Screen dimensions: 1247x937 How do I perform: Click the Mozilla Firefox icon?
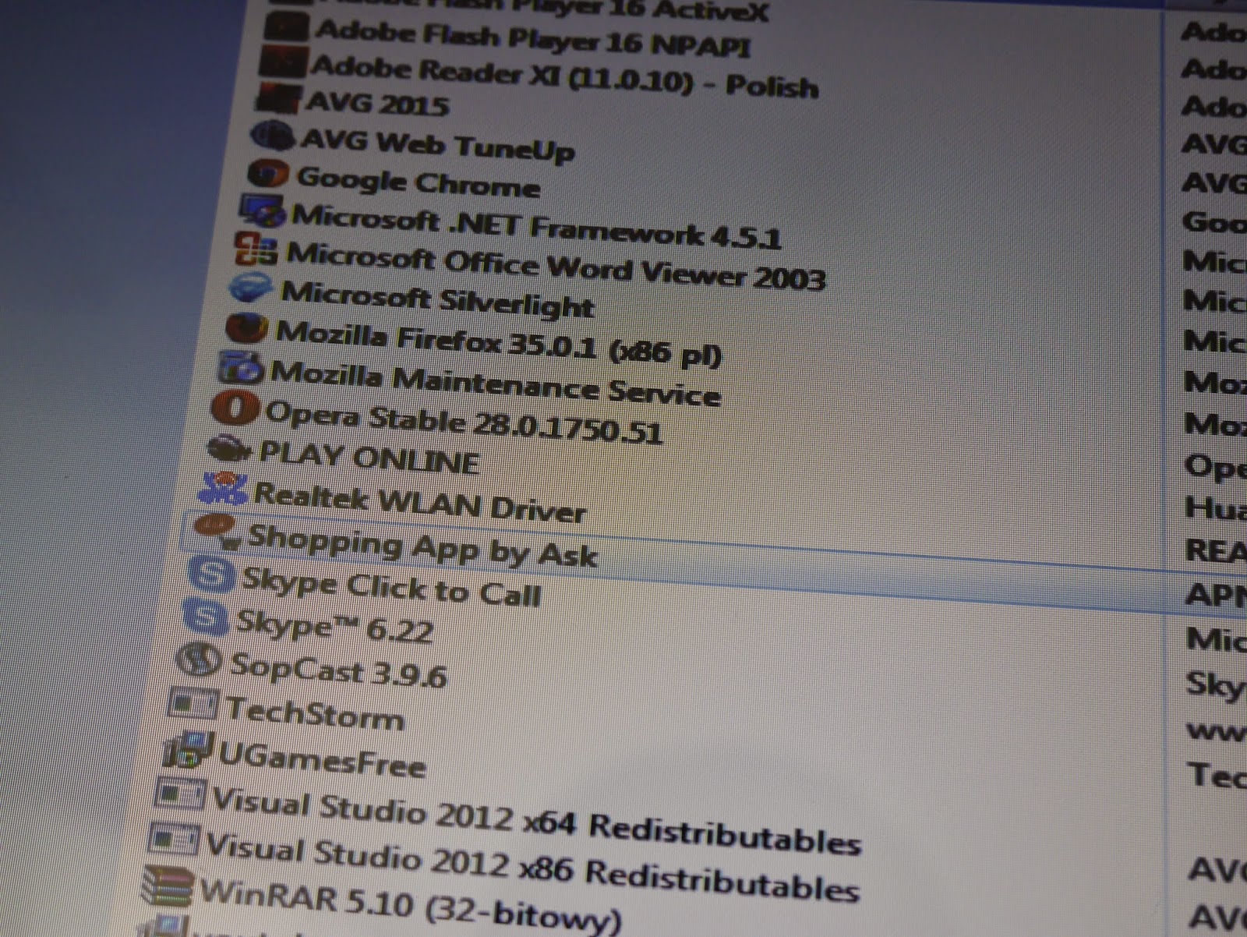pos(247,327)
